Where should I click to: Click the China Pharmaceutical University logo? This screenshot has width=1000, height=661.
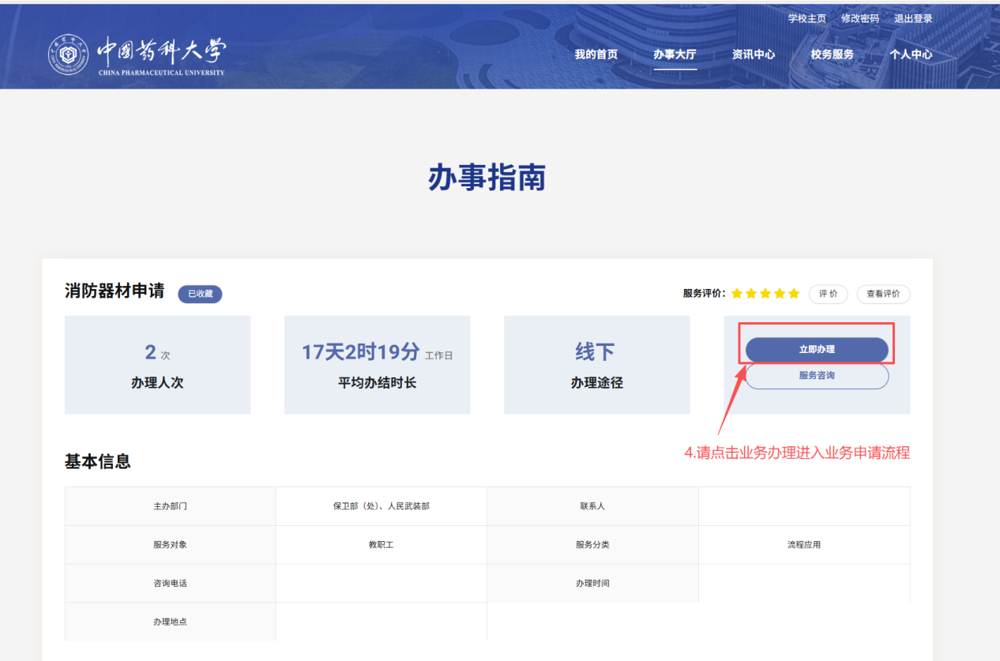(x=137, y=54)
